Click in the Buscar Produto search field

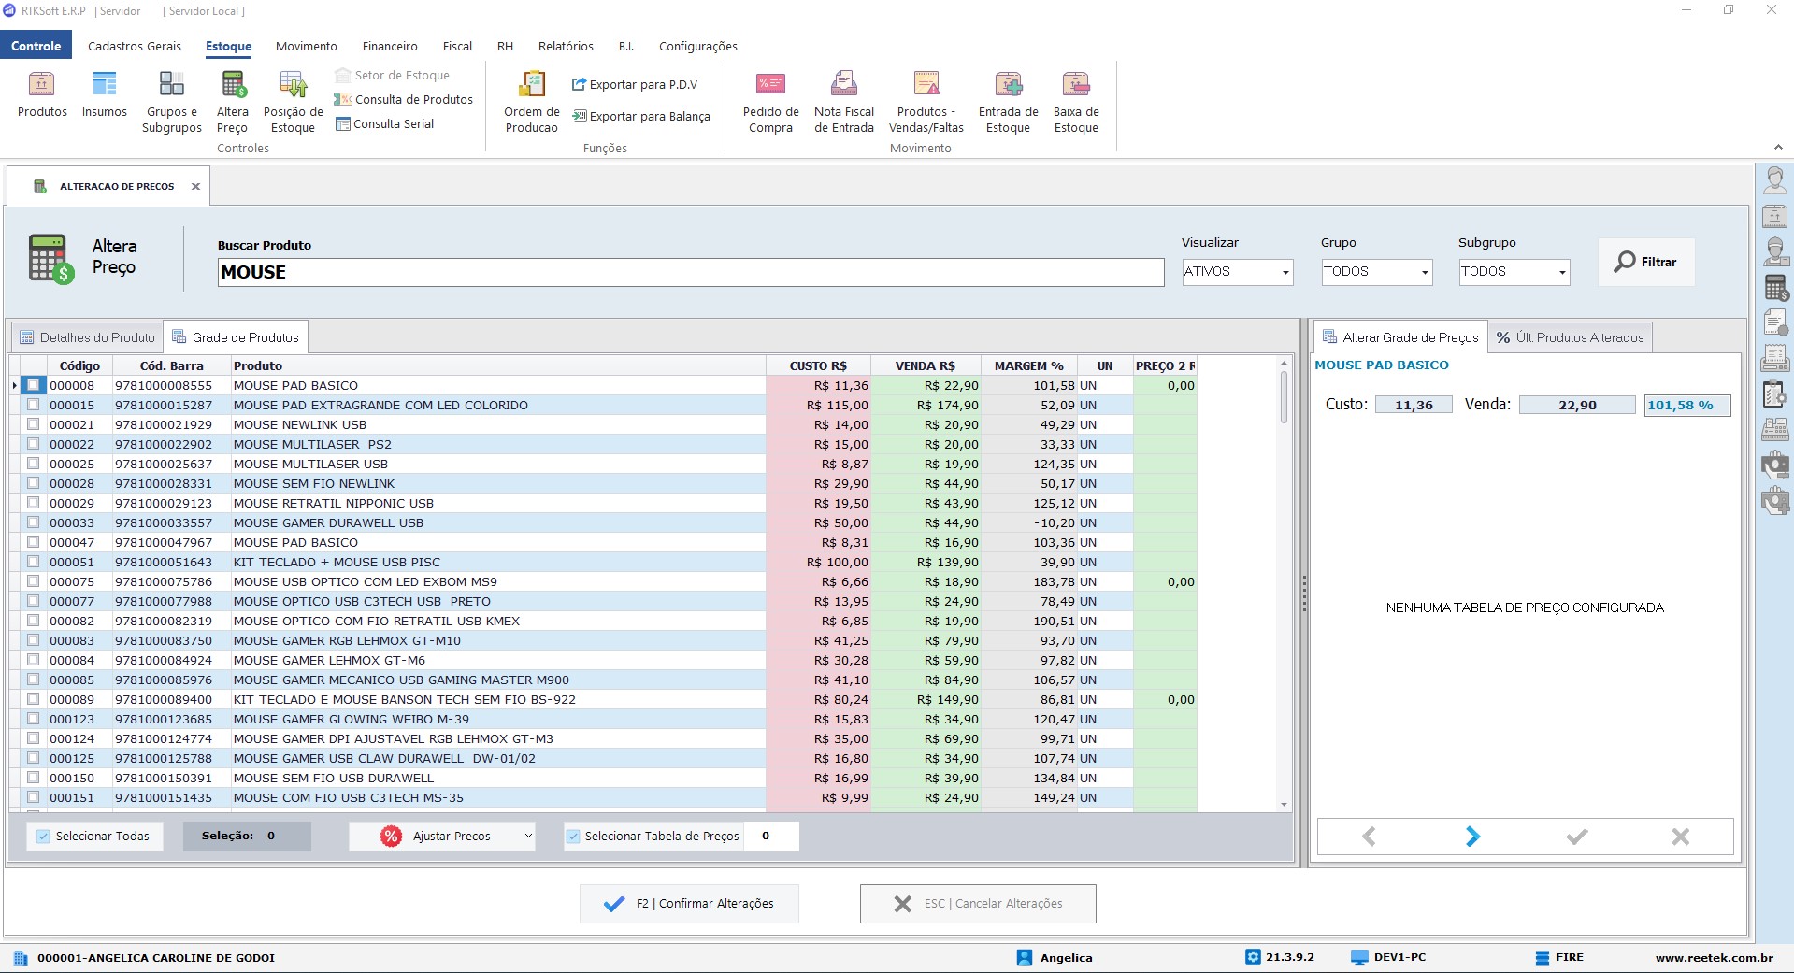(x=691, y=272)
